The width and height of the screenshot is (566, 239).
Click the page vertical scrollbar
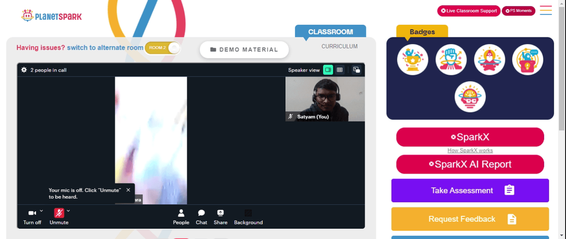pos(563,68)
